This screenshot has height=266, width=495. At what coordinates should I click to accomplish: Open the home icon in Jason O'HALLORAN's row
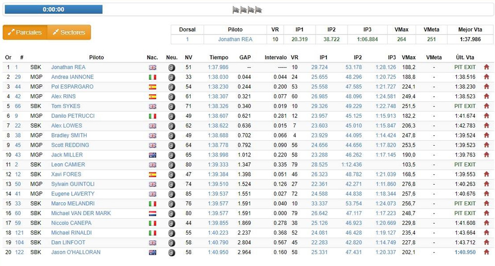pyautogui.click(x=486, y=252)
